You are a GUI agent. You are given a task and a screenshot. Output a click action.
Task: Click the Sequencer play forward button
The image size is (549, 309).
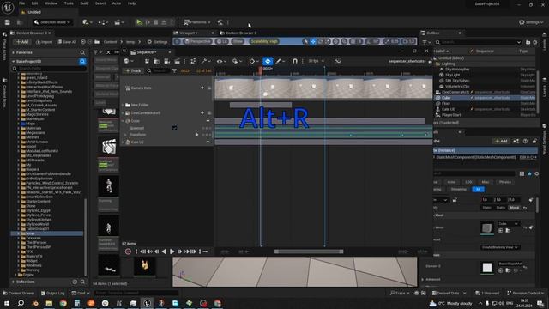pyautogui.click(x=172, y=251)
